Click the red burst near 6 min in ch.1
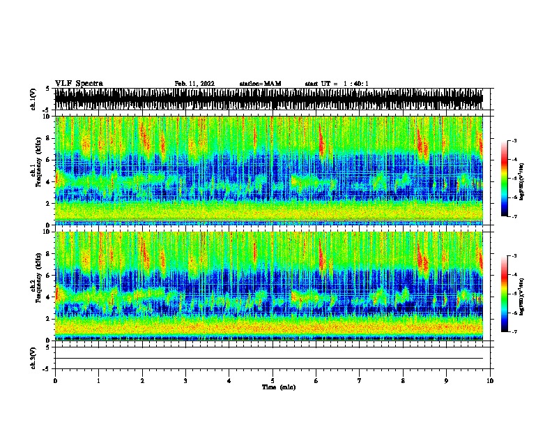The height and width of the screenshot is (427, 552). point(321,141)
